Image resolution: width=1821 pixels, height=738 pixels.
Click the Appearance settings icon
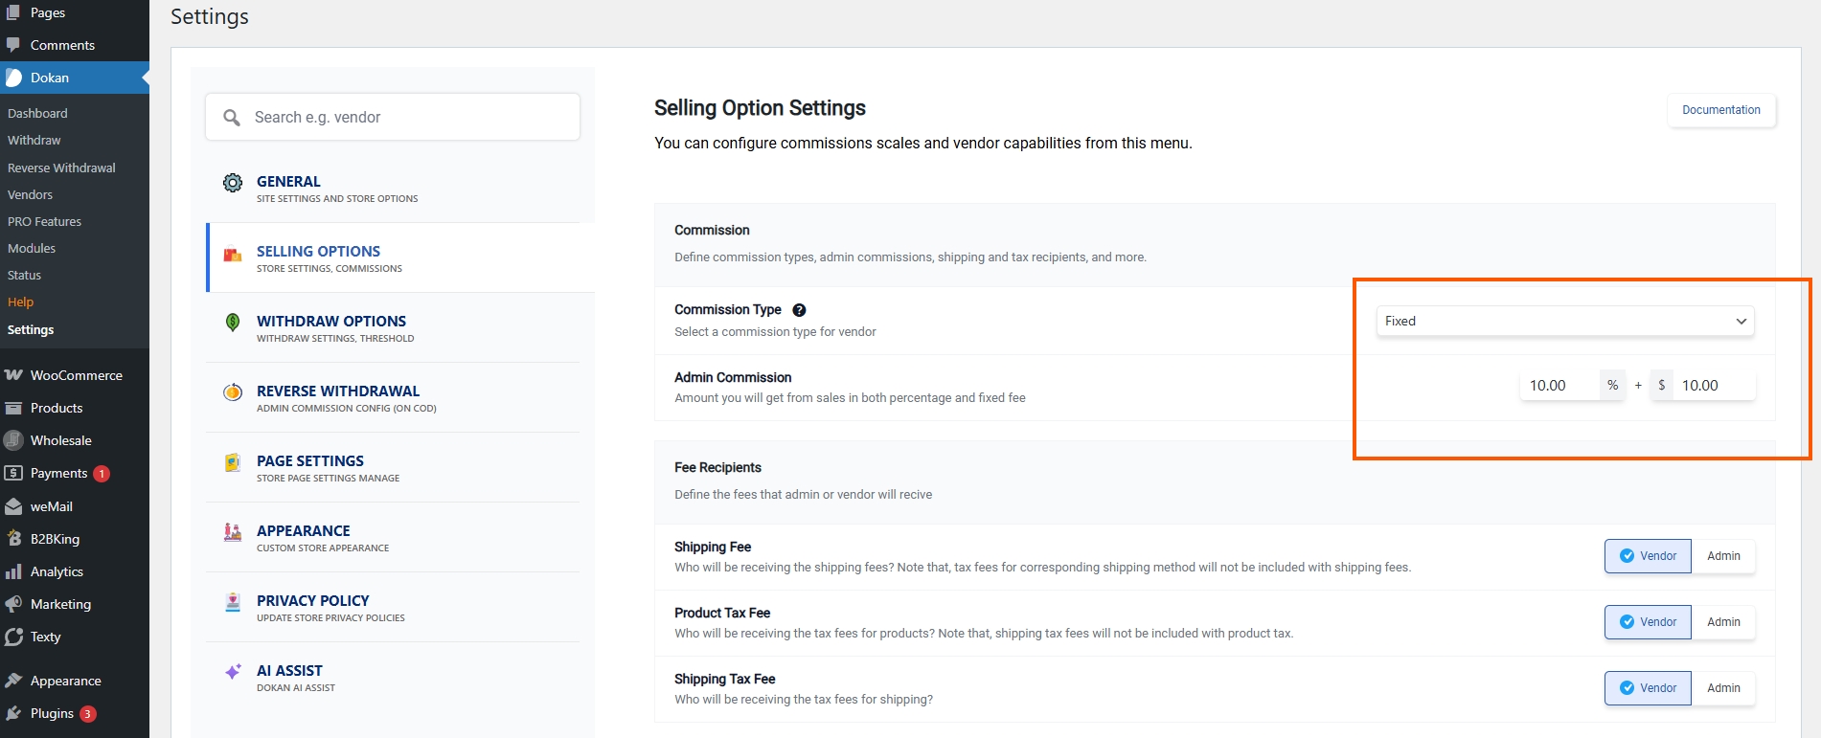tap(232, 532)
